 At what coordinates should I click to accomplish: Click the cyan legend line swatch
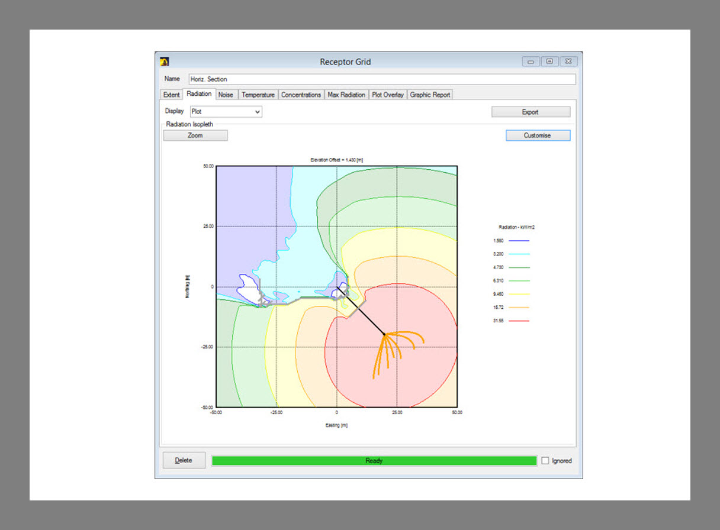519,254
